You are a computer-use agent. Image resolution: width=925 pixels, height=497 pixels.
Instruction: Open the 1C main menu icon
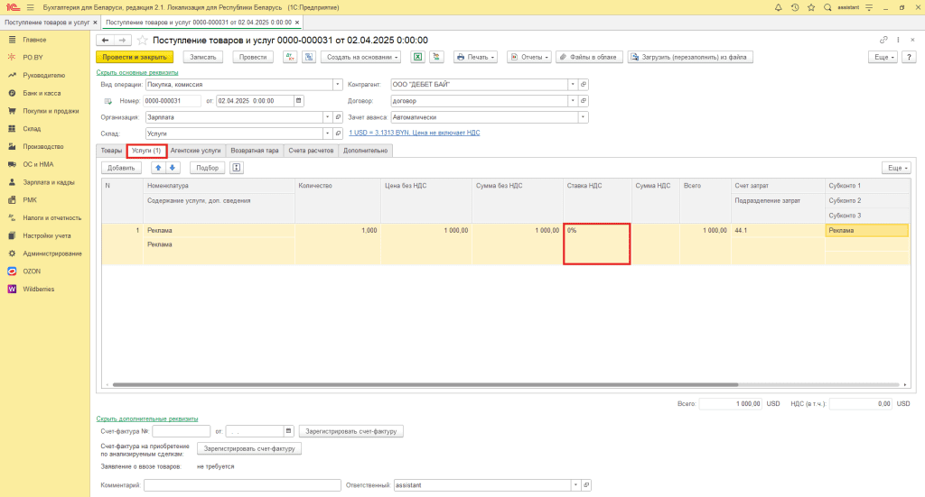(x=13, y=7)
